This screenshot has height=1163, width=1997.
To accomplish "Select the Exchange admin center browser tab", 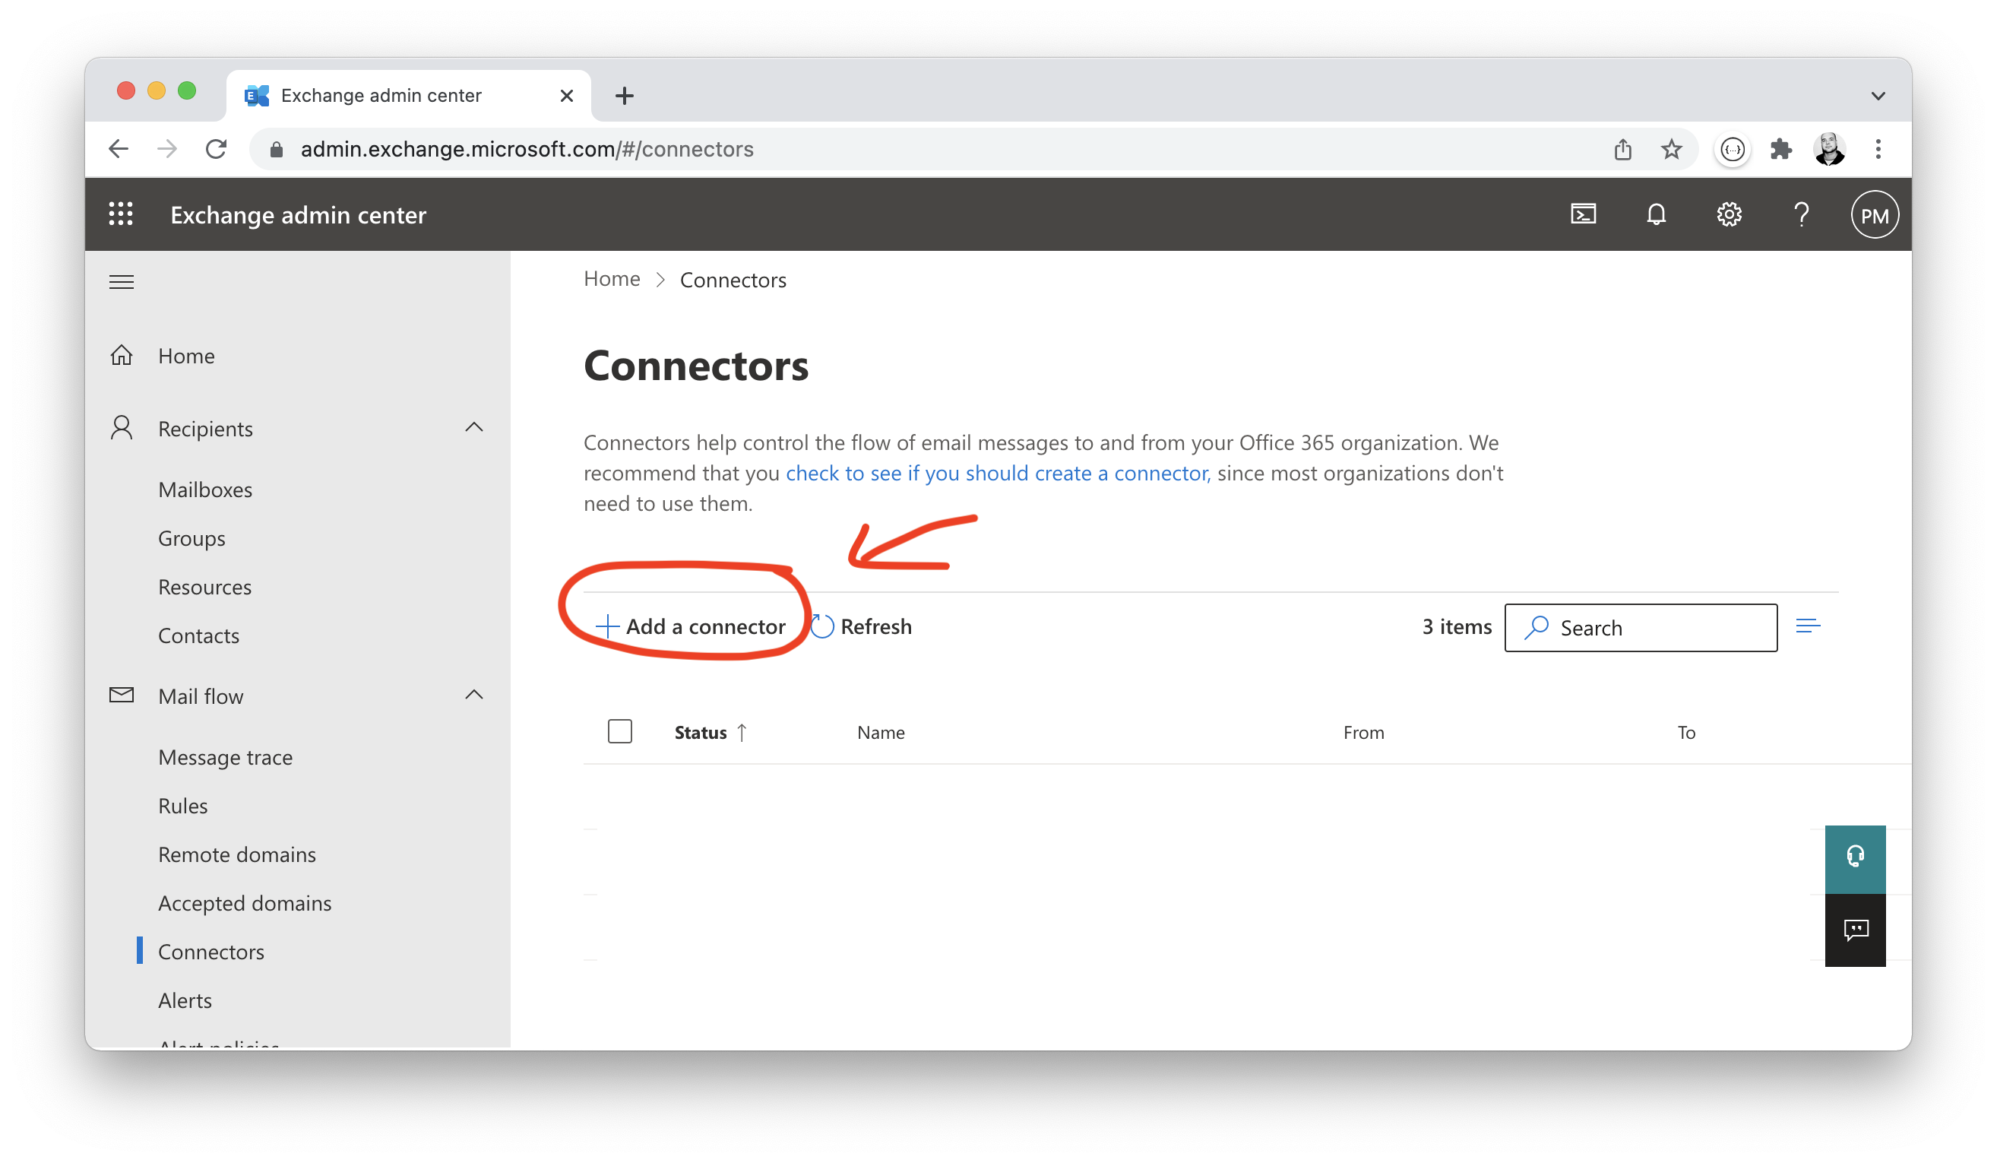I will (x=408, y=96).
